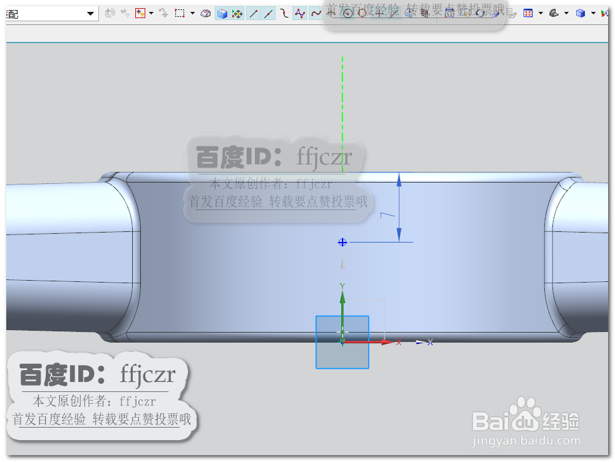Toggle the blue cube selection icon
Screen dimensions: 615x462
click(222, 14)
